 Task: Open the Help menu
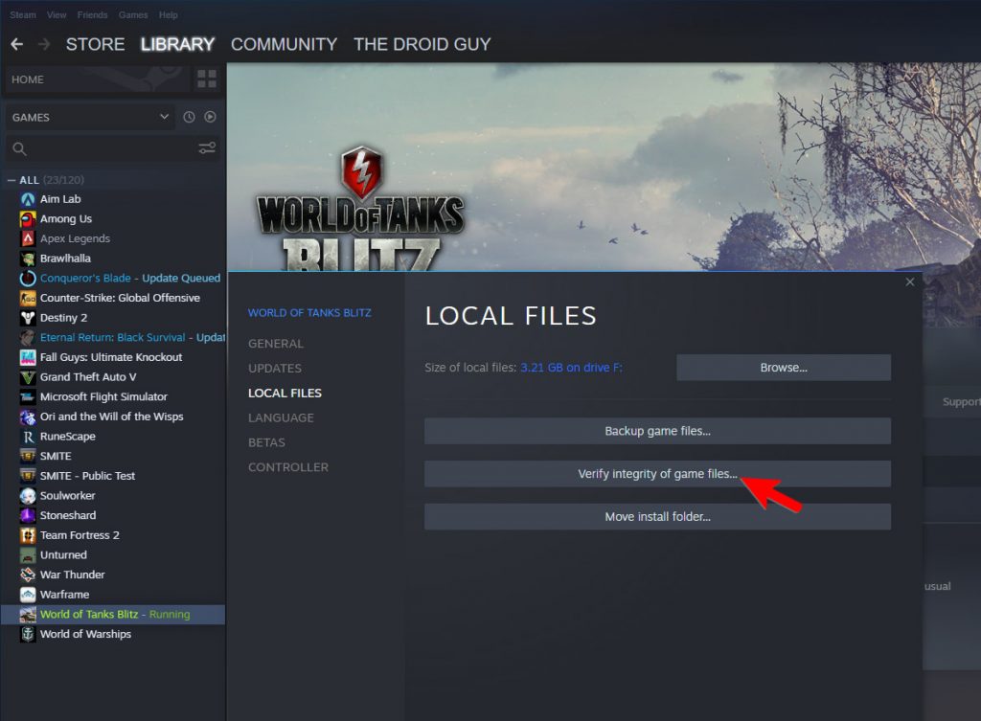coord(169,15)
